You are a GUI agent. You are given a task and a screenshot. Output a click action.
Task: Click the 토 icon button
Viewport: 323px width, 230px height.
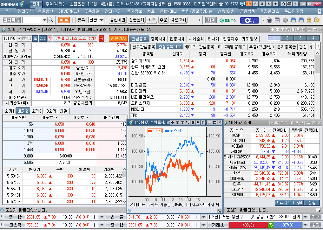tap(35, 38)
